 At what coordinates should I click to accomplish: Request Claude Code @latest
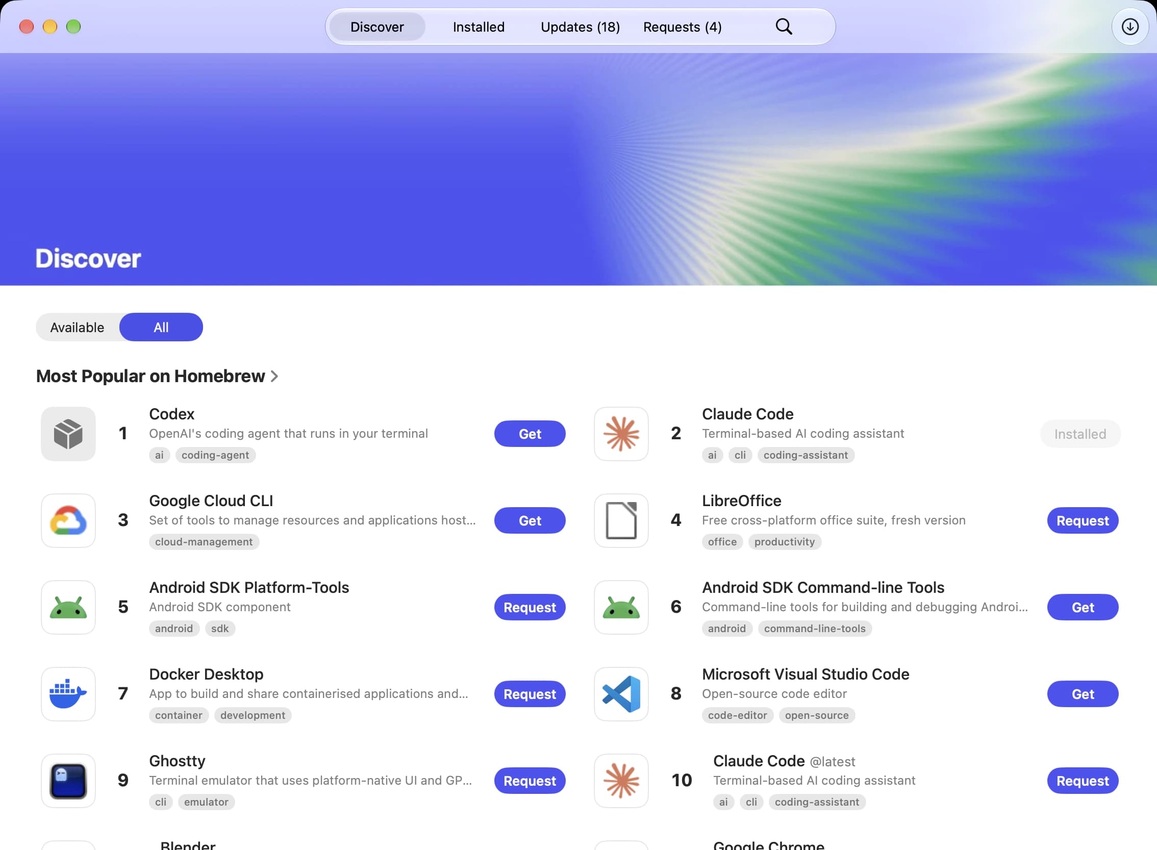point(1083,781)
